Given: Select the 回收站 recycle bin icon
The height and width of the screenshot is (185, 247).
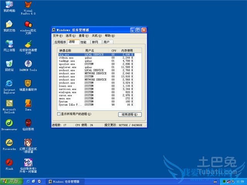Looking at the screenshot, I should 9,64.
